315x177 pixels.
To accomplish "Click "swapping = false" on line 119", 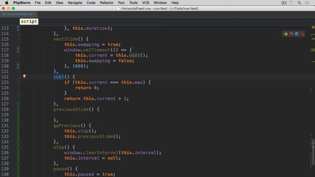I will pos(110,60).
